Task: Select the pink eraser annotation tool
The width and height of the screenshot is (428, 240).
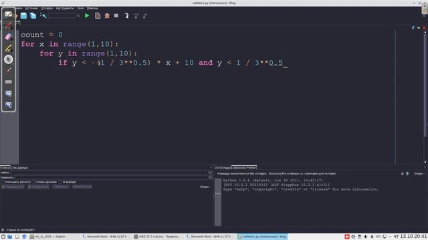Action: [9, 37]
